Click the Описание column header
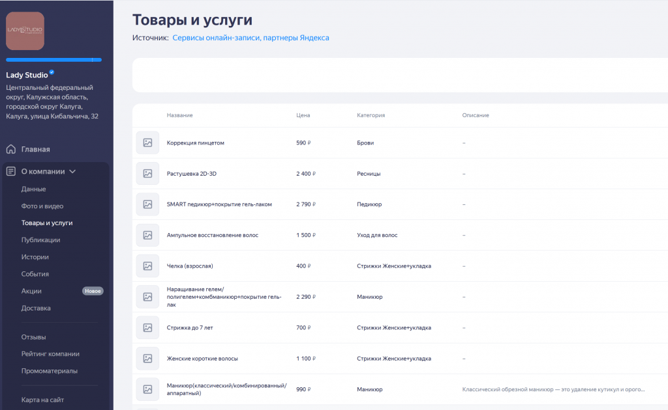This screenshot has height=410, width=668. pyautogui.click(x=476, y=115)
